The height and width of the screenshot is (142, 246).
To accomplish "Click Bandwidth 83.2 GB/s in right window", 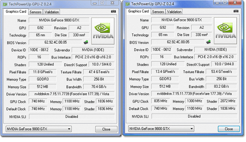I will point(221,86).
